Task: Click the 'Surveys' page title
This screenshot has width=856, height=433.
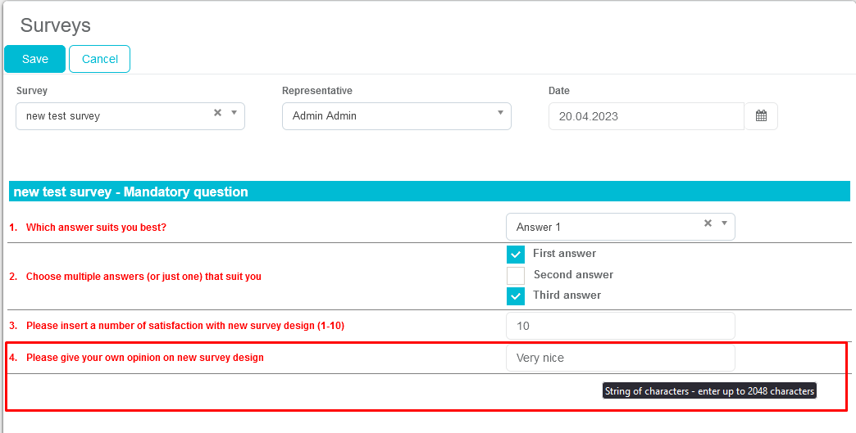Action: (x=56, y=25)
